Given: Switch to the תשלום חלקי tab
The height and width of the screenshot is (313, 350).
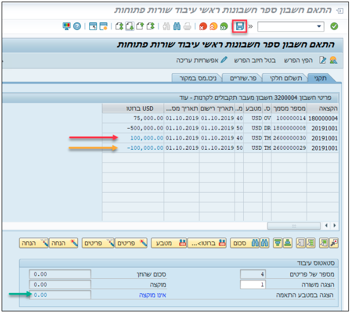Looking at the screenshot, I should (286, 78).
